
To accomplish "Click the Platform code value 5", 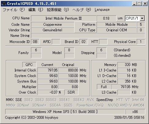I will coord(141,25).
